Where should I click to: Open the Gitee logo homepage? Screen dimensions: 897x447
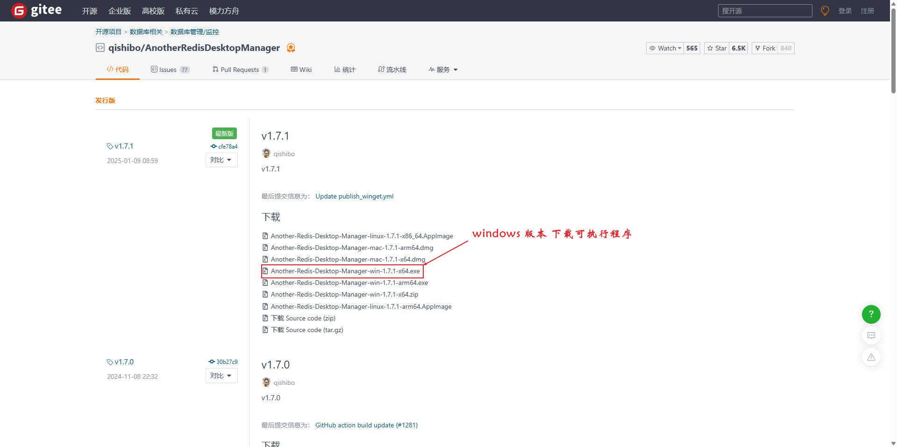(36, 10)
